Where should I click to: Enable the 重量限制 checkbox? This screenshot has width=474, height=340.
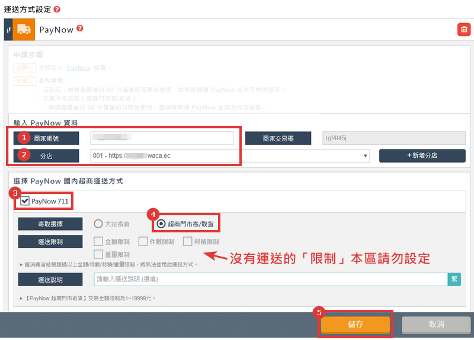98,254
